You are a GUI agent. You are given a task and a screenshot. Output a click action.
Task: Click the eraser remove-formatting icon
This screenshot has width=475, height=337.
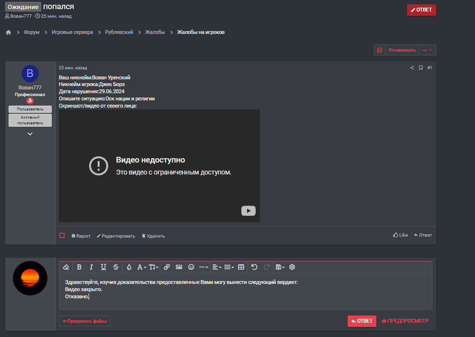pos(67,267)
